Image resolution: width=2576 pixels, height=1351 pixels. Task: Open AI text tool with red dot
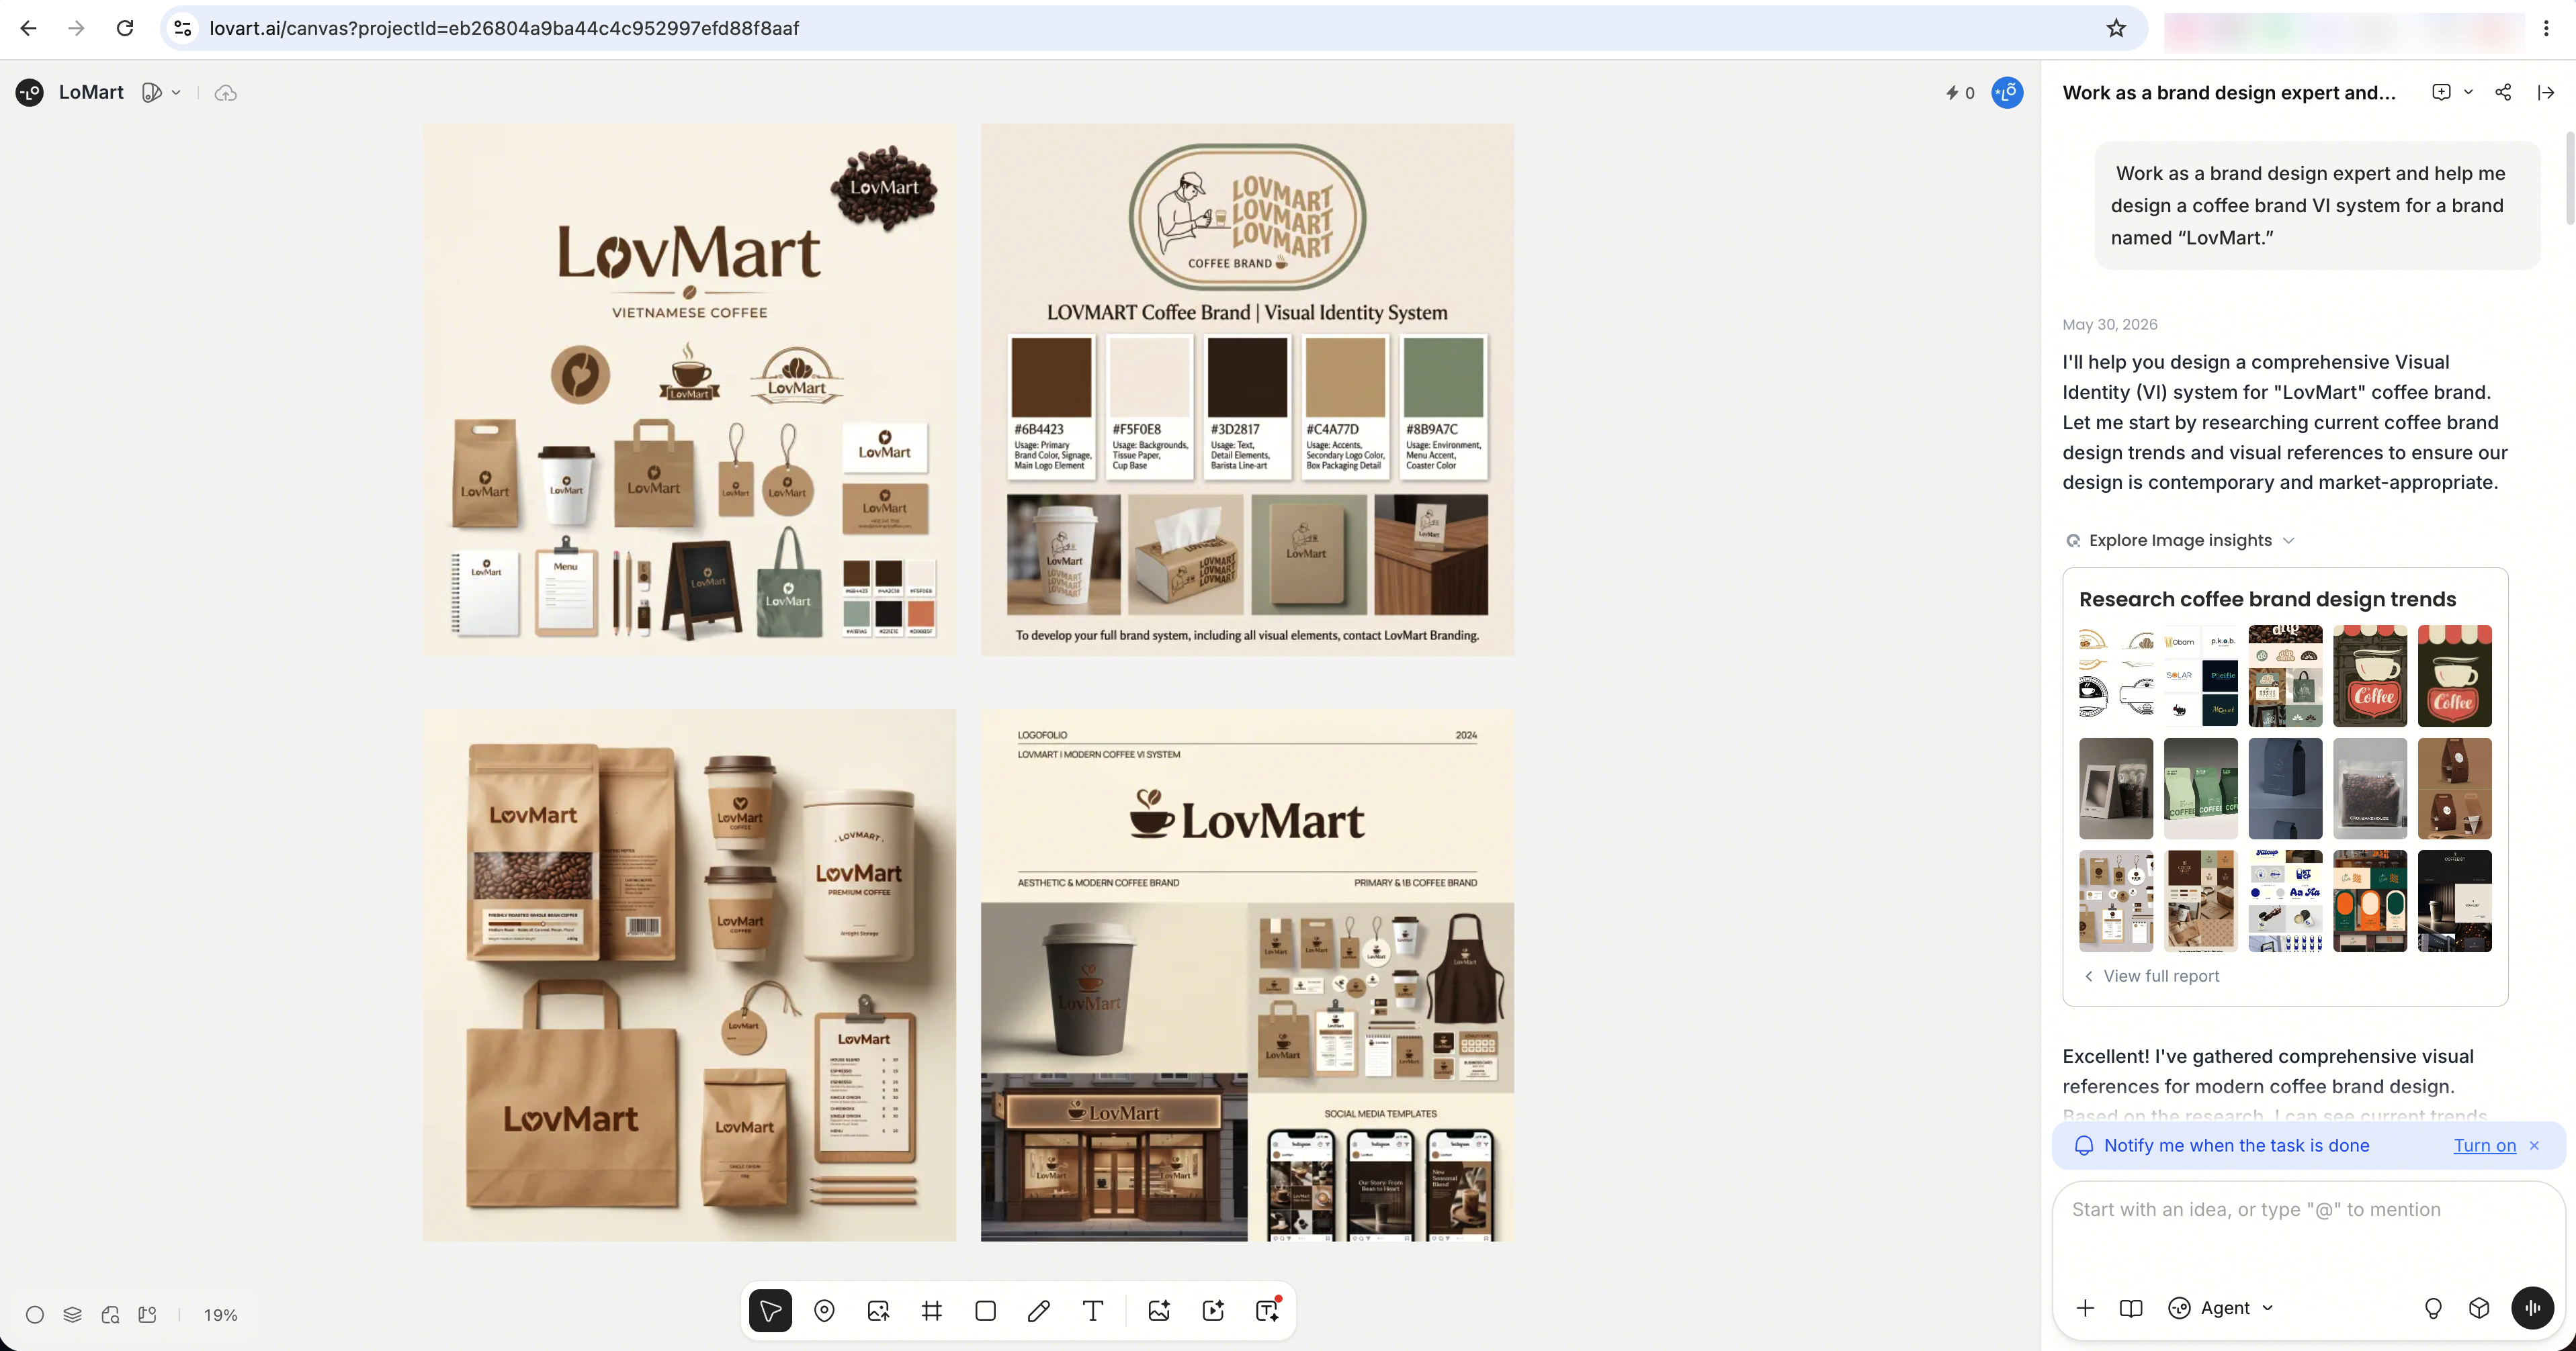pyautogui.click(x=1267, y=1310)
